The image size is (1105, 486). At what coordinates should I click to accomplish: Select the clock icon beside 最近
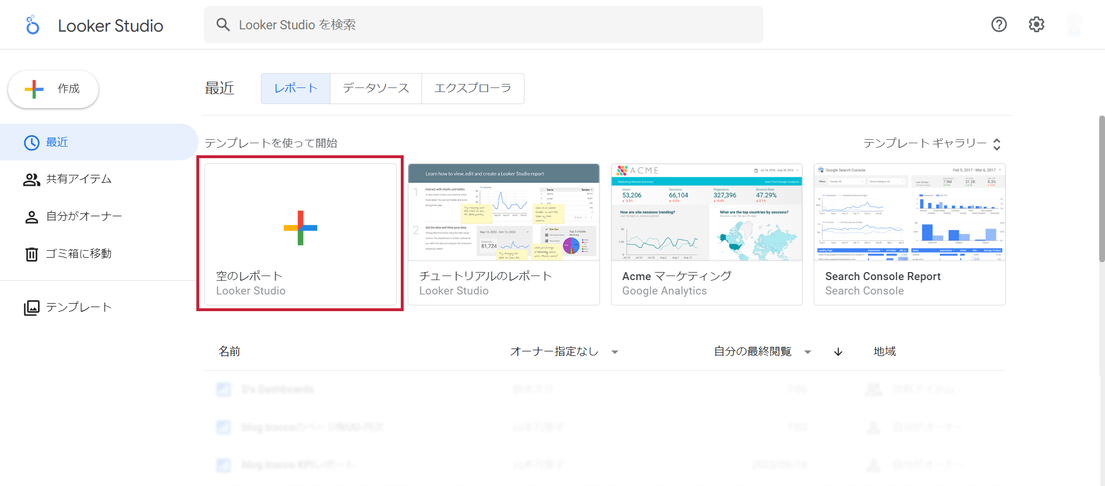click(32, 143)
